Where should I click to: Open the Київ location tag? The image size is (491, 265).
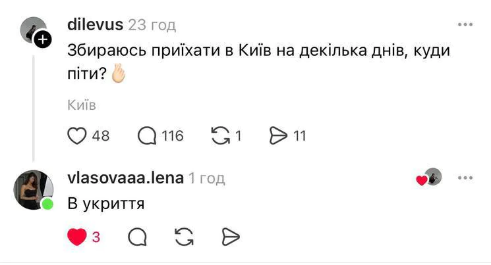82,105
